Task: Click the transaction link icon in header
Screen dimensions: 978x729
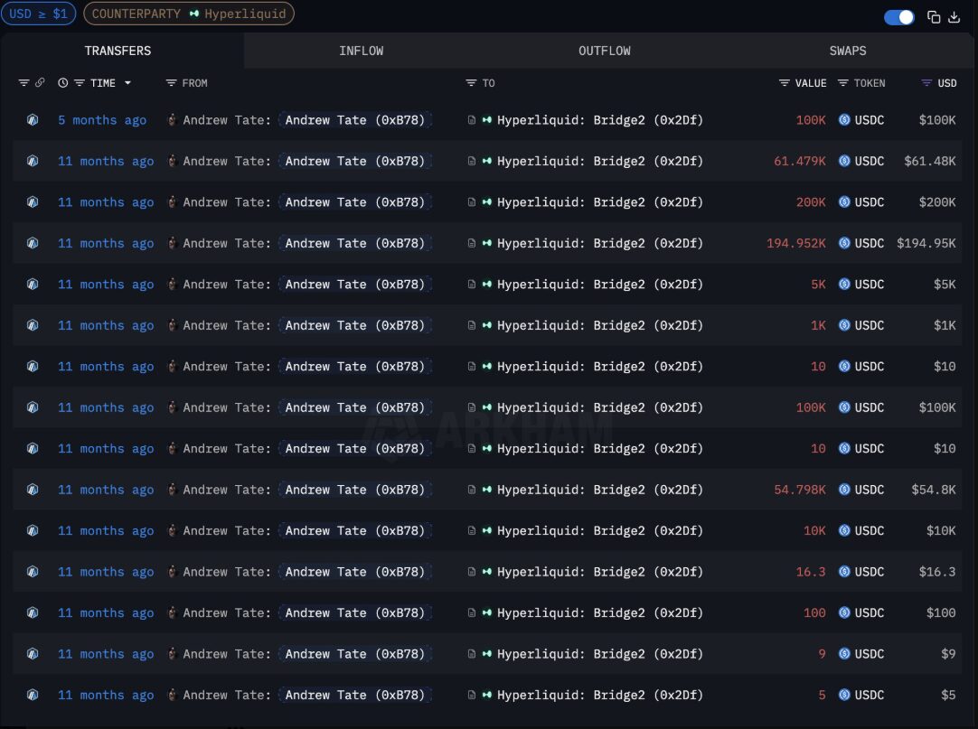Action: [x=40, y=83]
